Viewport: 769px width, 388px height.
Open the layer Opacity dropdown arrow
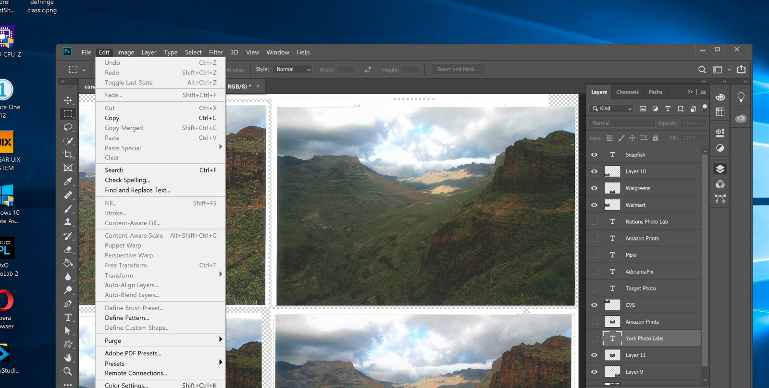pos(703,123)
